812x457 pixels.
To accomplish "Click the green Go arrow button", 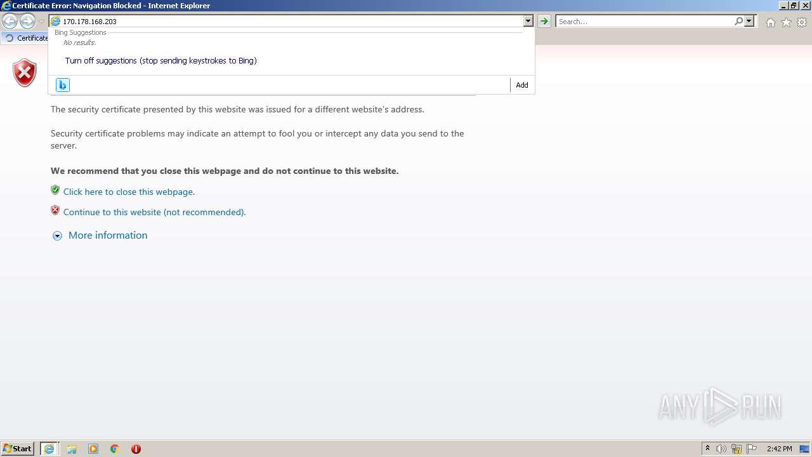I will 544,21.
